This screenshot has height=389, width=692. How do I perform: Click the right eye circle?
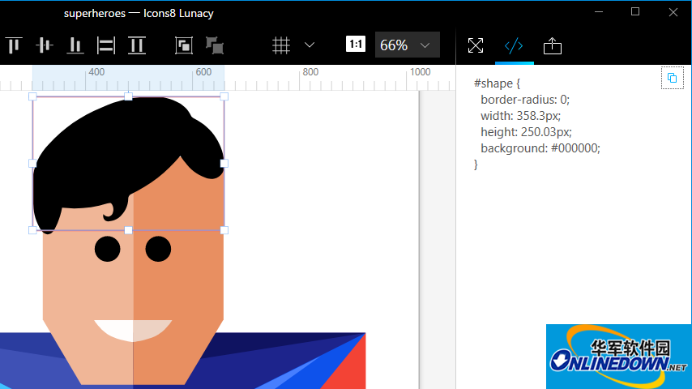(158, 249)
